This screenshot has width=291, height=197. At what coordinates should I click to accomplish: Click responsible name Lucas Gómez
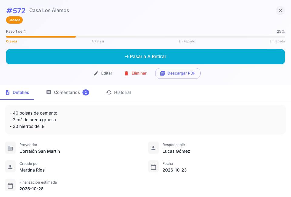[x=176, y=151]
